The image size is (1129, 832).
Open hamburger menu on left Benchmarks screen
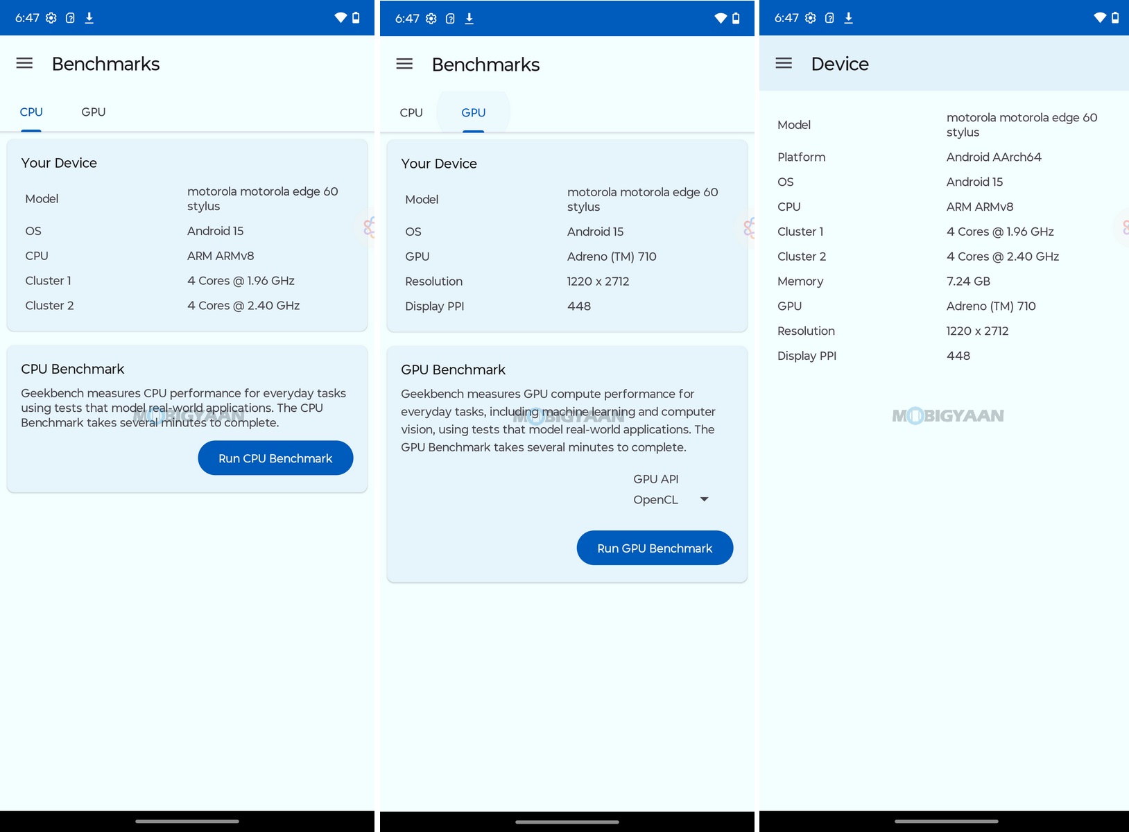pos(24,63)
